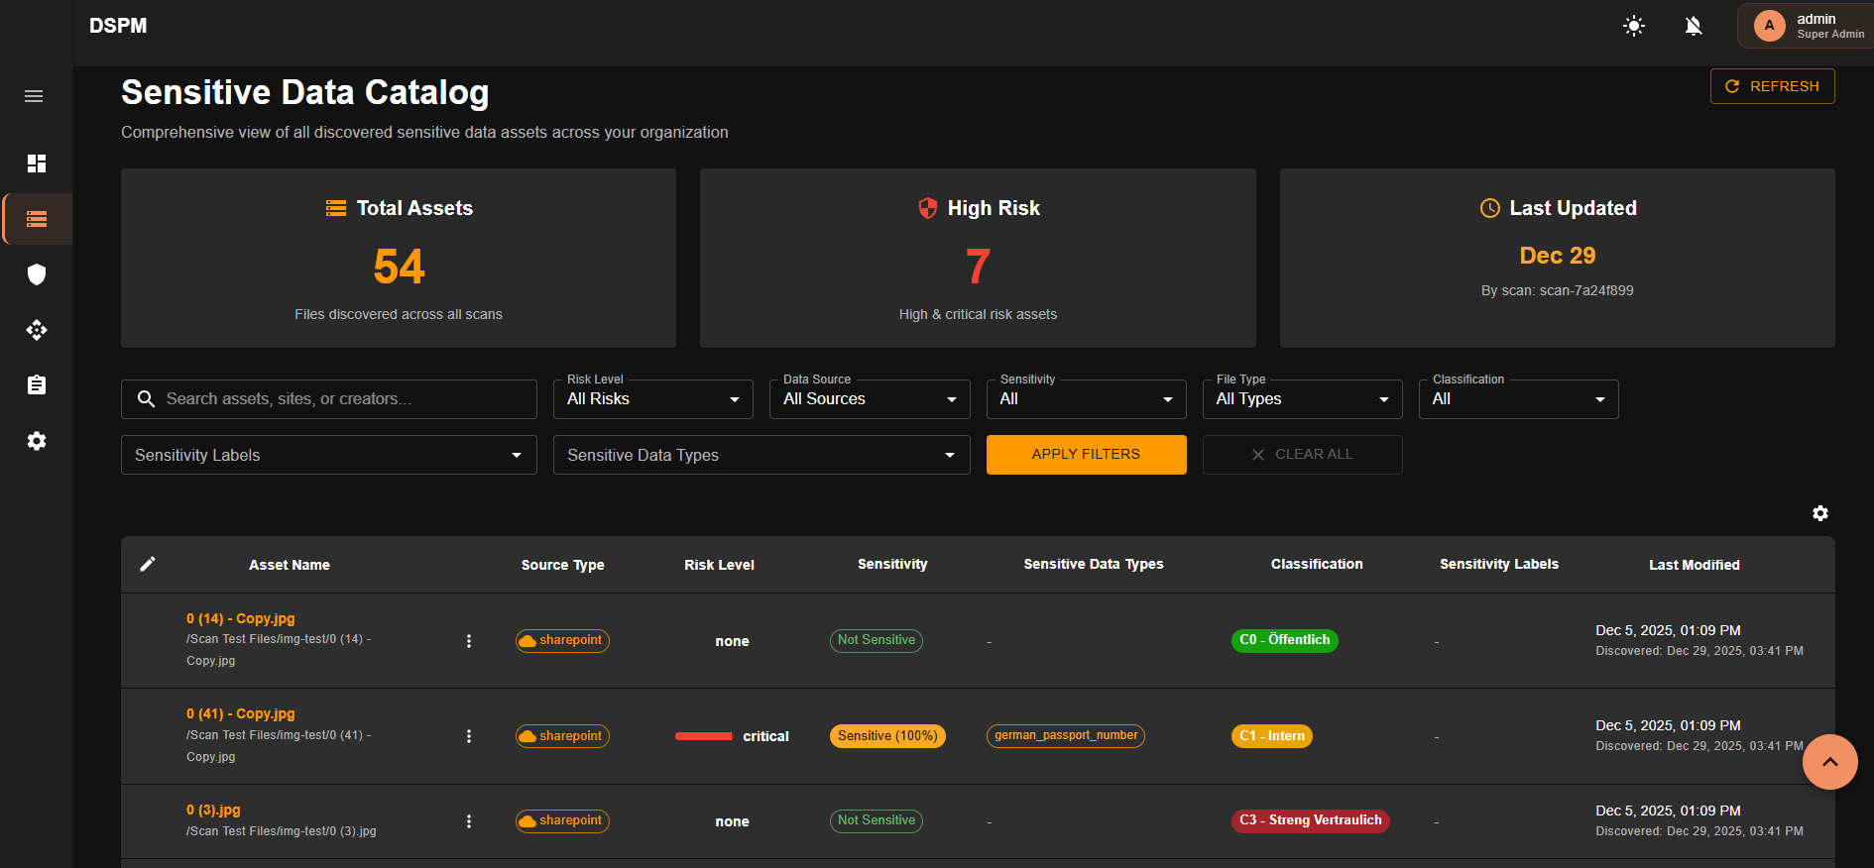
Task: Toggle the light/dark theme sun icon
Action: tap(1634, 26)
